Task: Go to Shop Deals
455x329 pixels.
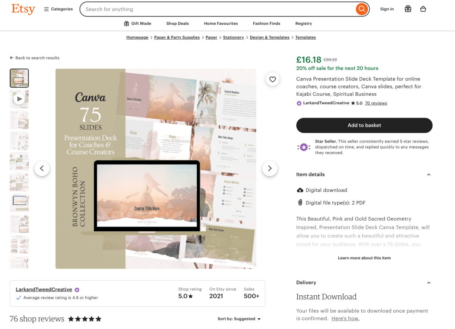Action: click(x=178, y=24)
